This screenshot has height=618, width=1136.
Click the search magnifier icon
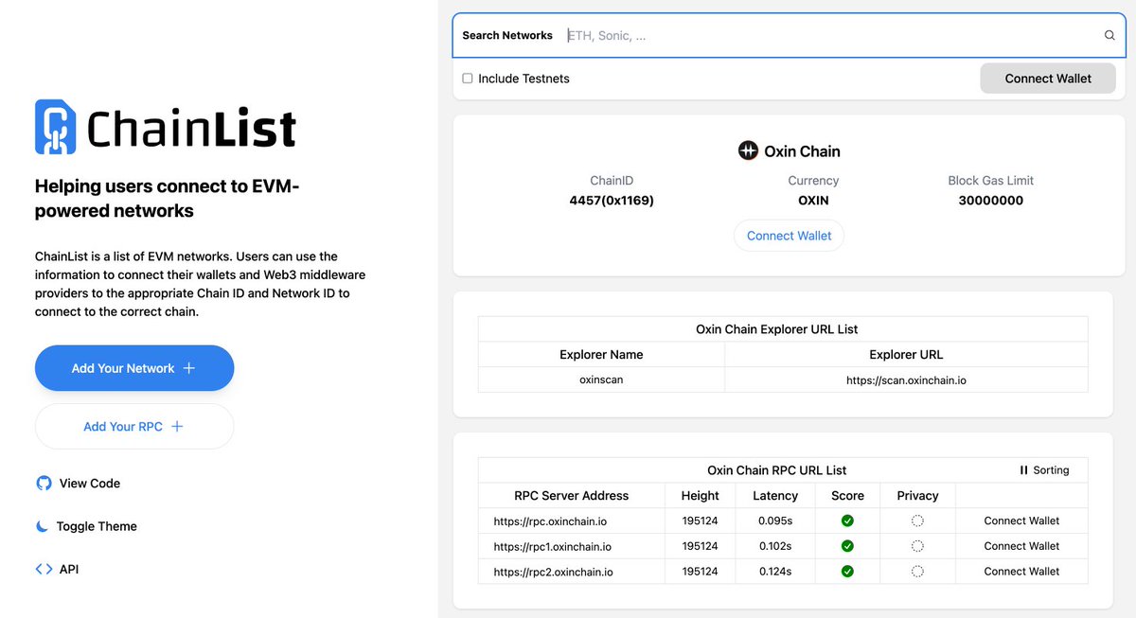click(1109, 36)
